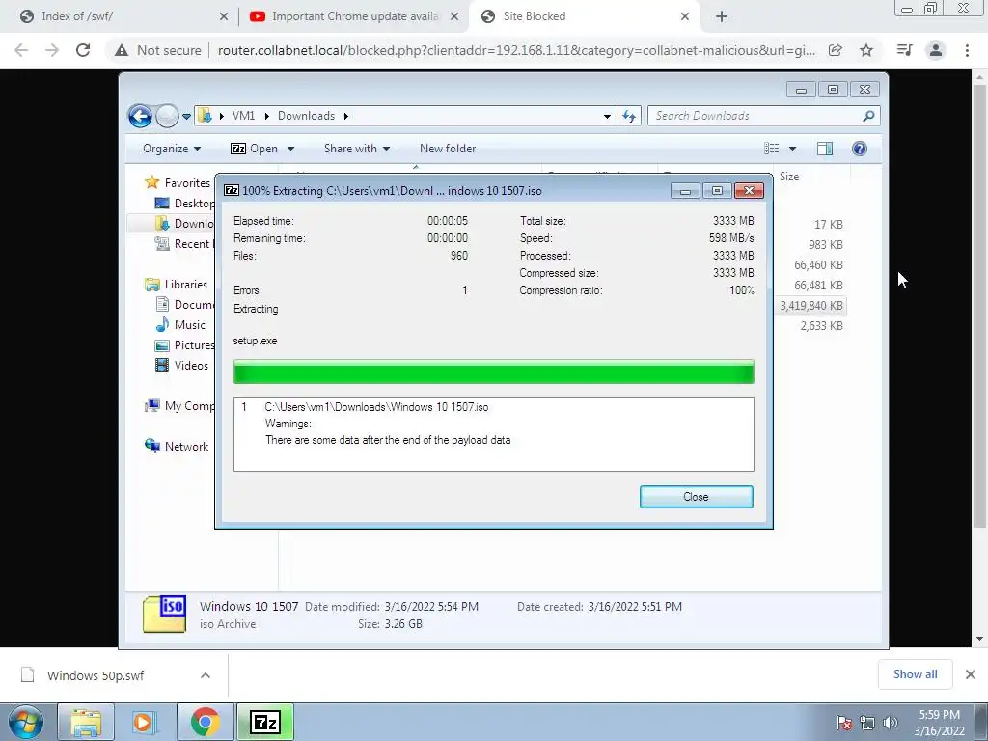Viewport: 988px width, 741px height.
Task: Select the Documents library
Action: click(x=185, y=304)
